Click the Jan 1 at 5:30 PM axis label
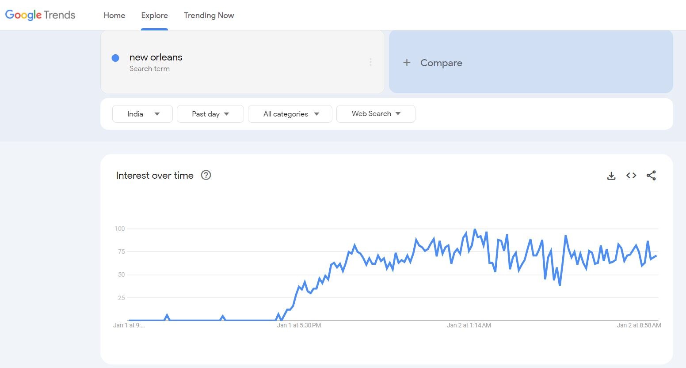 click(x=299, y=326)
